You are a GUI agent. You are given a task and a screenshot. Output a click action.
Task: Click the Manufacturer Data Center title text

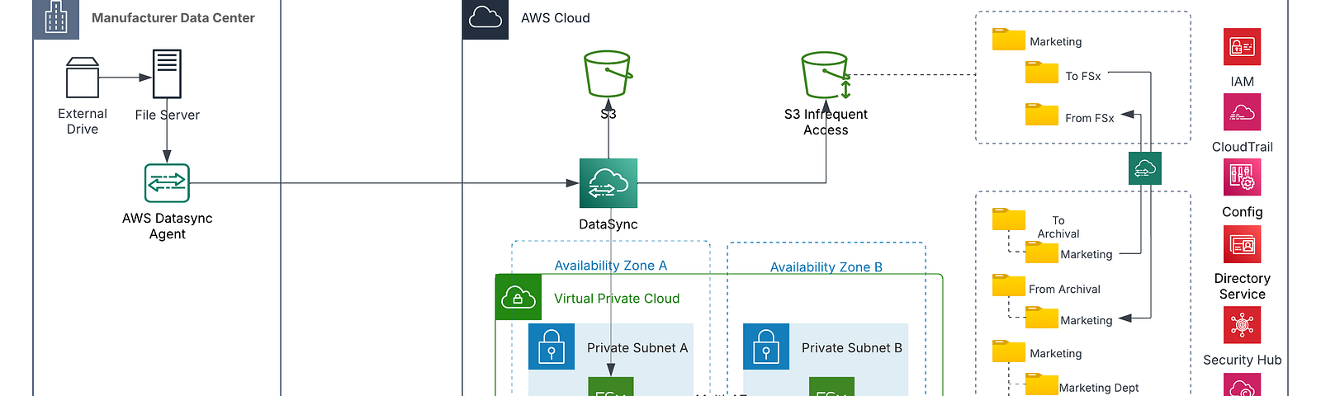click(x=173, y=18)
